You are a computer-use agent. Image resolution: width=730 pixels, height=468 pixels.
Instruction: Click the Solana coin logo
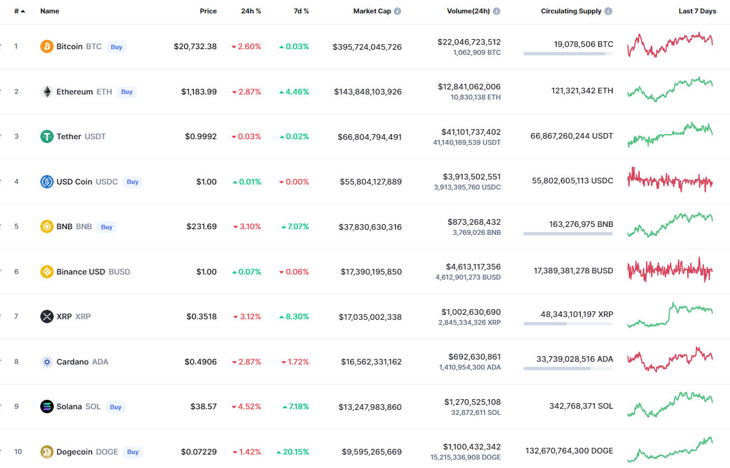pos(47,406)
